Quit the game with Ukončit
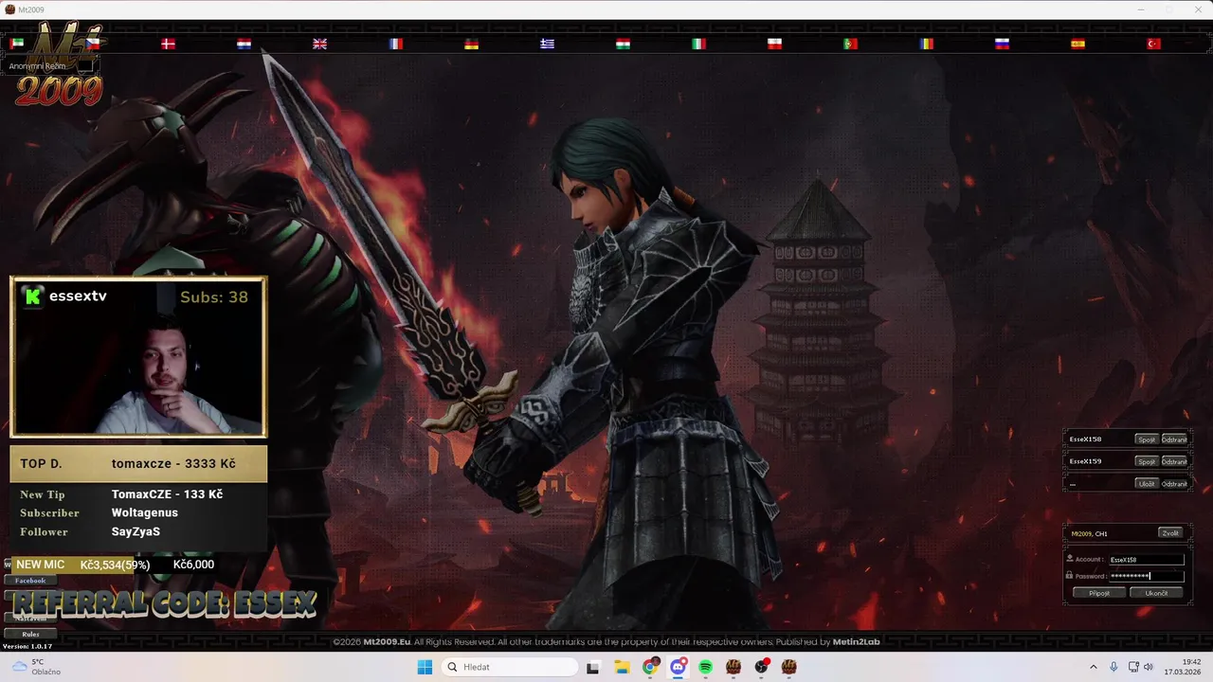Image resolution: width=1213 pixels, height=682 pixels. coord(1156,593)
